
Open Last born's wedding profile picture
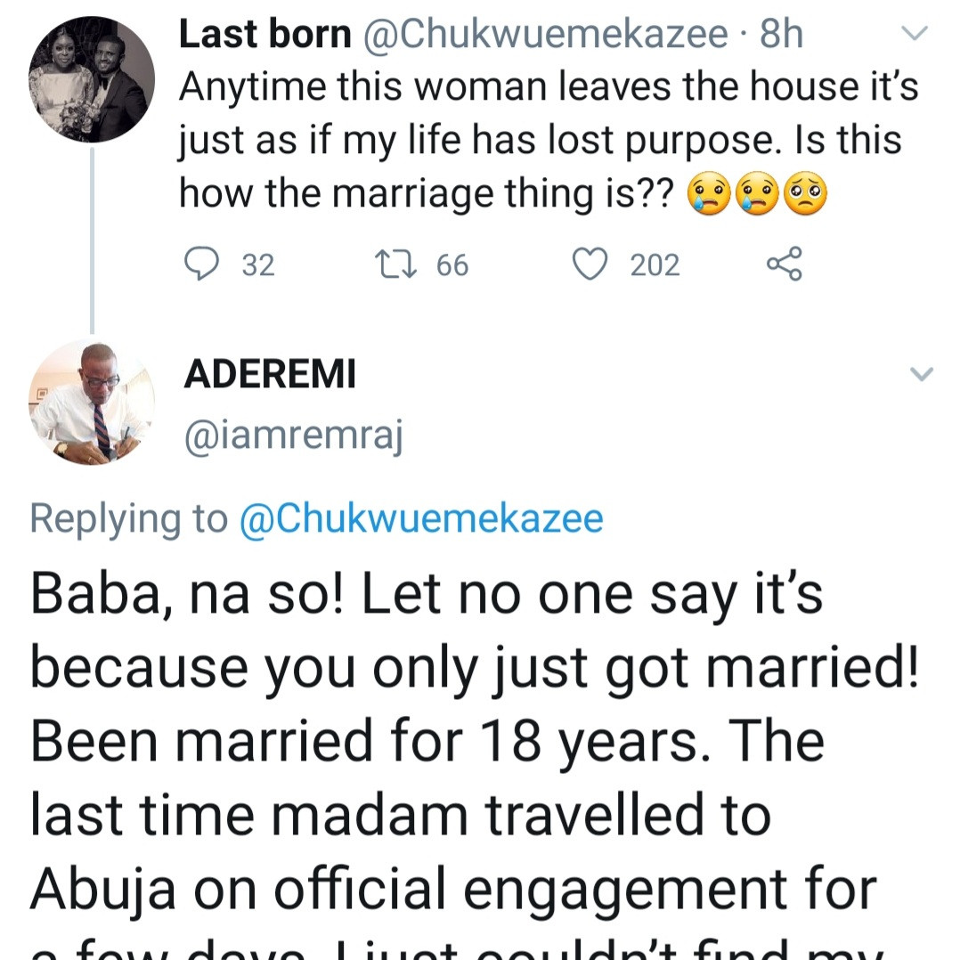pos(91,80)
